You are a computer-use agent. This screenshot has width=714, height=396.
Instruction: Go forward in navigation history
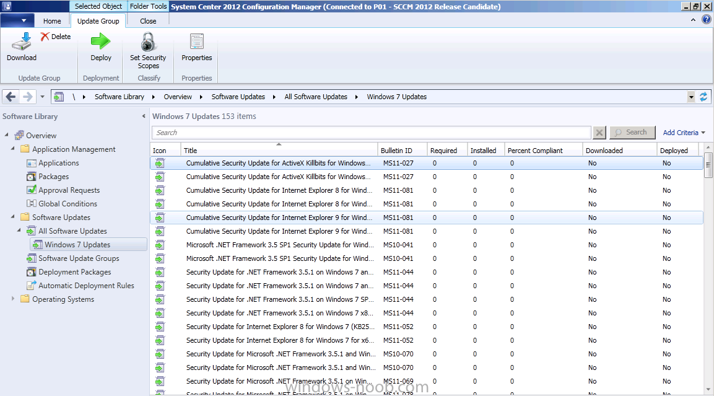pyautogui.click(x=28, y=97)
